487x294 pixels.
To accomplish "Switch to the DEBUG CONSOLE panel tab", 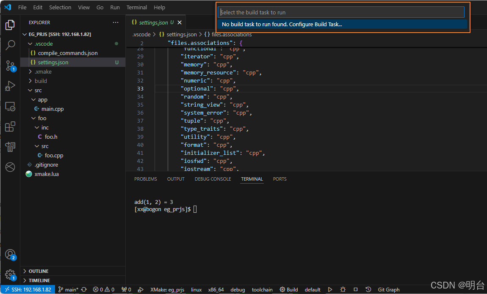I will tap(213, 179).
